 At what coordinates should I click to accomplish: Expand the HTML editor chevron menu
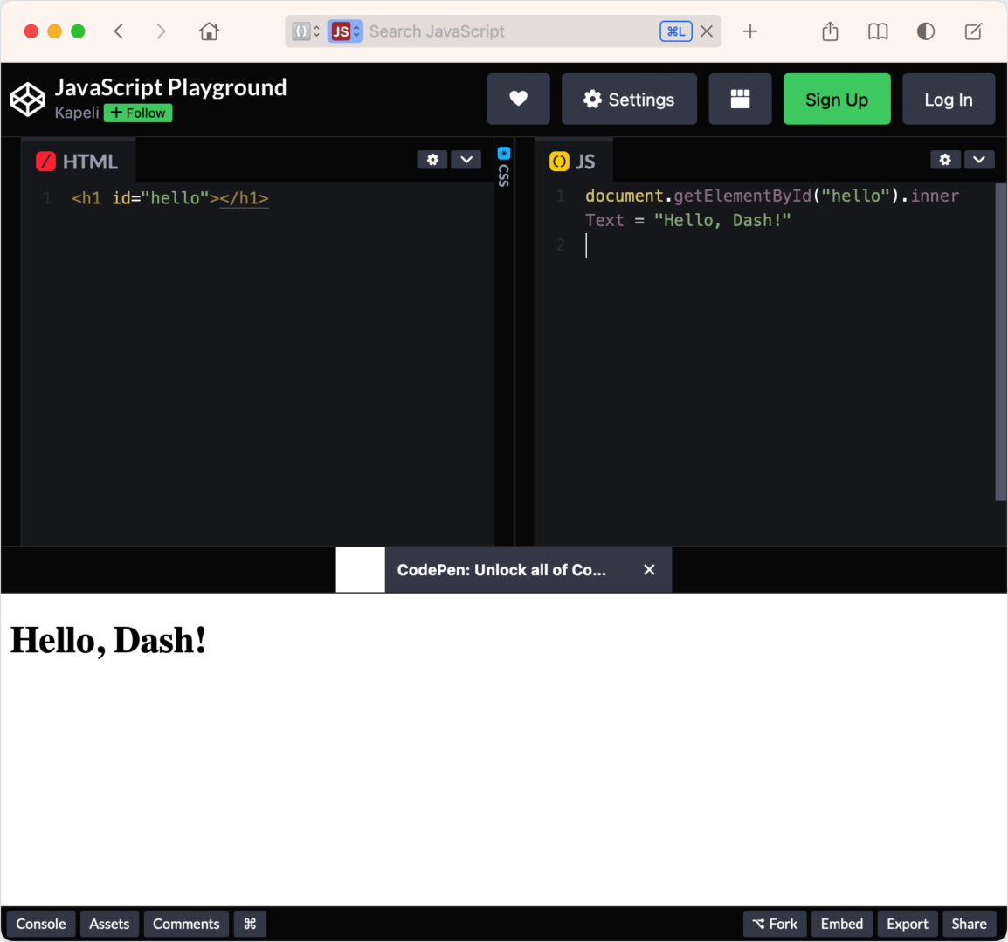pyautogui.click(x=466, y=160)
